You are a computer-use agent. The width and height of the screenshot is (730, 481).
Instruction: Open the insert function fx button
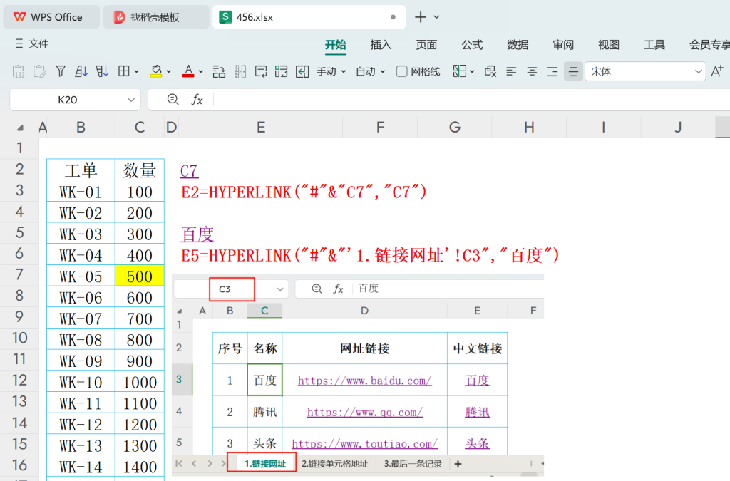(197, 100)
